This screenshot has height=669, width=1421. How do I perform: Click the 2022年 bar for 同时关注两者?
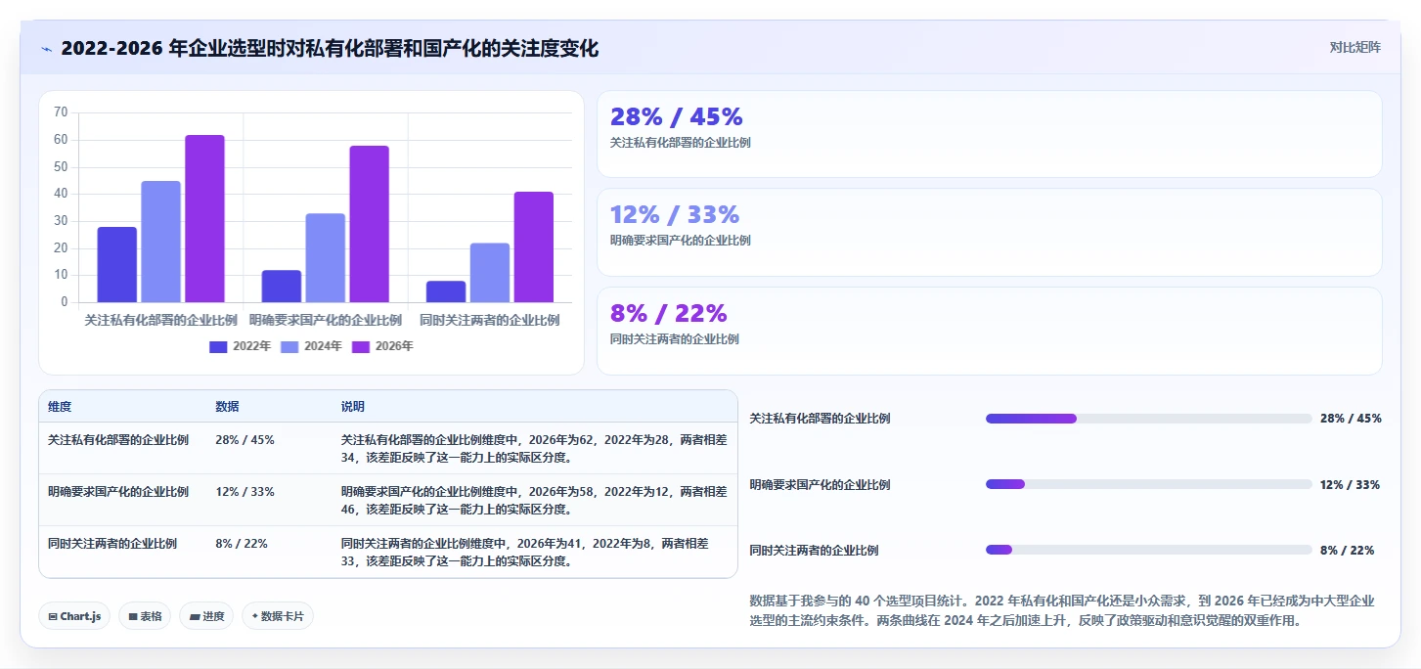coord(446,291)
